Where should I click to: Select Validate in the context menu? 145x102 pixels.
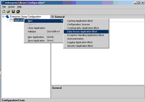(44, 32)
